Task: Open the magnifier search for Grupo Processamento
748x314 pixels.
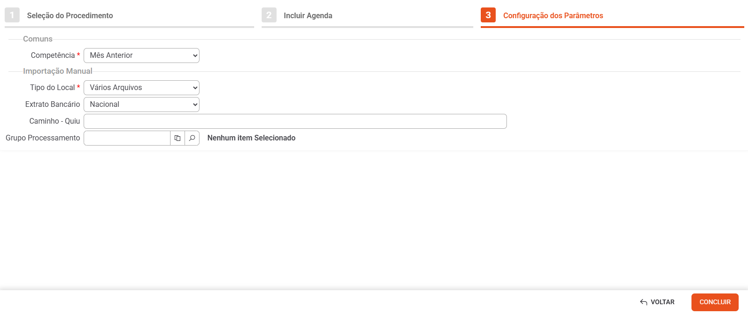Action: click(x=192, y=138)
